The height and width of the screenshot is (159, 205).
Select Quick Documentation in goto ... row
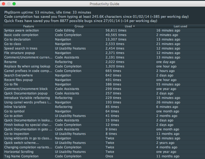tap(104, 129)
